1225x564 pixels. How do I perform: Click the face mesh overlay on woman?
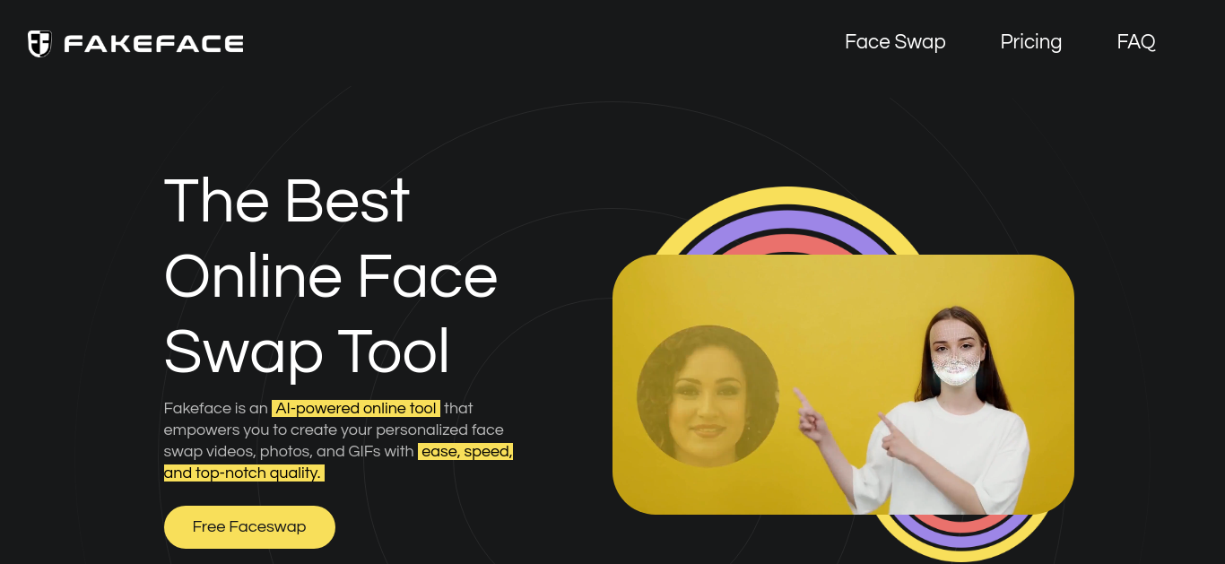coord(953,369)
